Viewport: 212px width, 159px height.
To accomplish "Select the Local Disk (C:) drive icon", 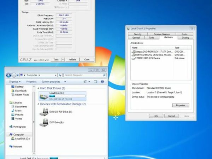I will (44, 96).
